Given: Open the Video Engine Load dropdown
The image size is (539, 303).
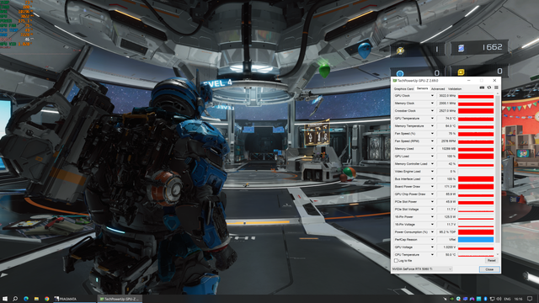Looking at the screenshot, I should click(432, 171).
